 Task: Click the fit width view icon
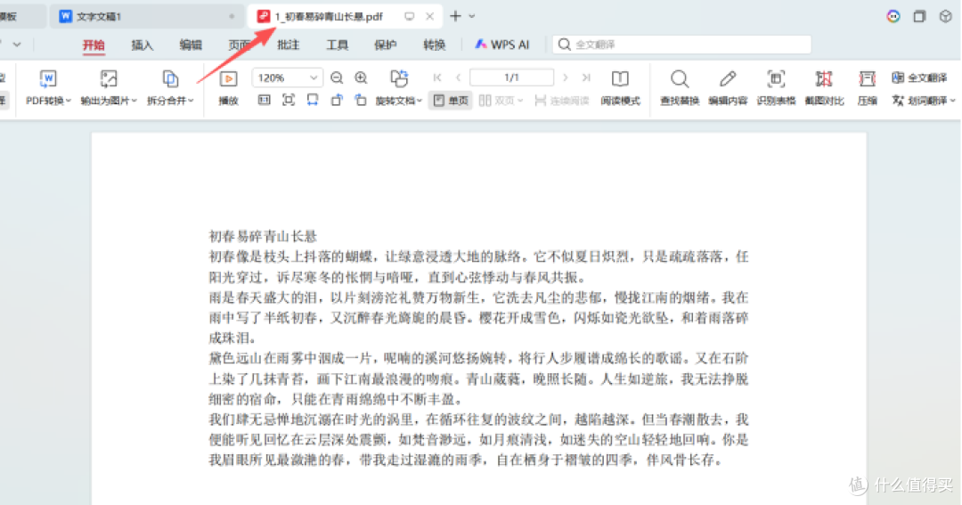[313, 100]
